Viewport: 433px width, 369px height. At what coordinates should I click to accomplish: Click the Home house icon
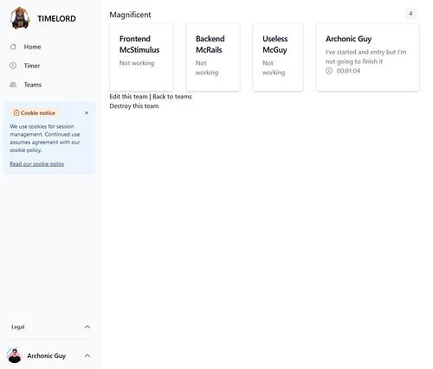pos(13,47)
